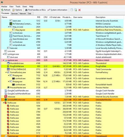125x137 pixels.
Task: Click the TOTALCMD64.EXE floppy icon
Action: [8, 69]
